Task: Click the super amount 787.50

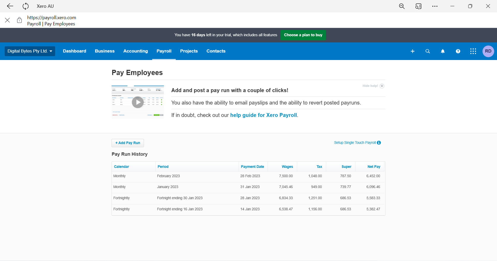Action: coord(346,176)
